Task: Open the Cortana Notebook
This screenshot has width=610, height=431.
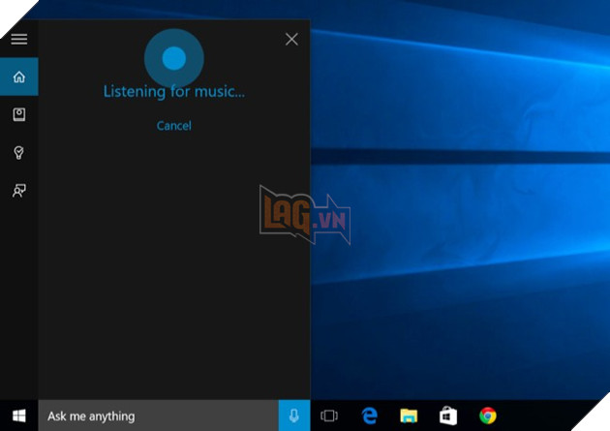Action: coord(18,115)
